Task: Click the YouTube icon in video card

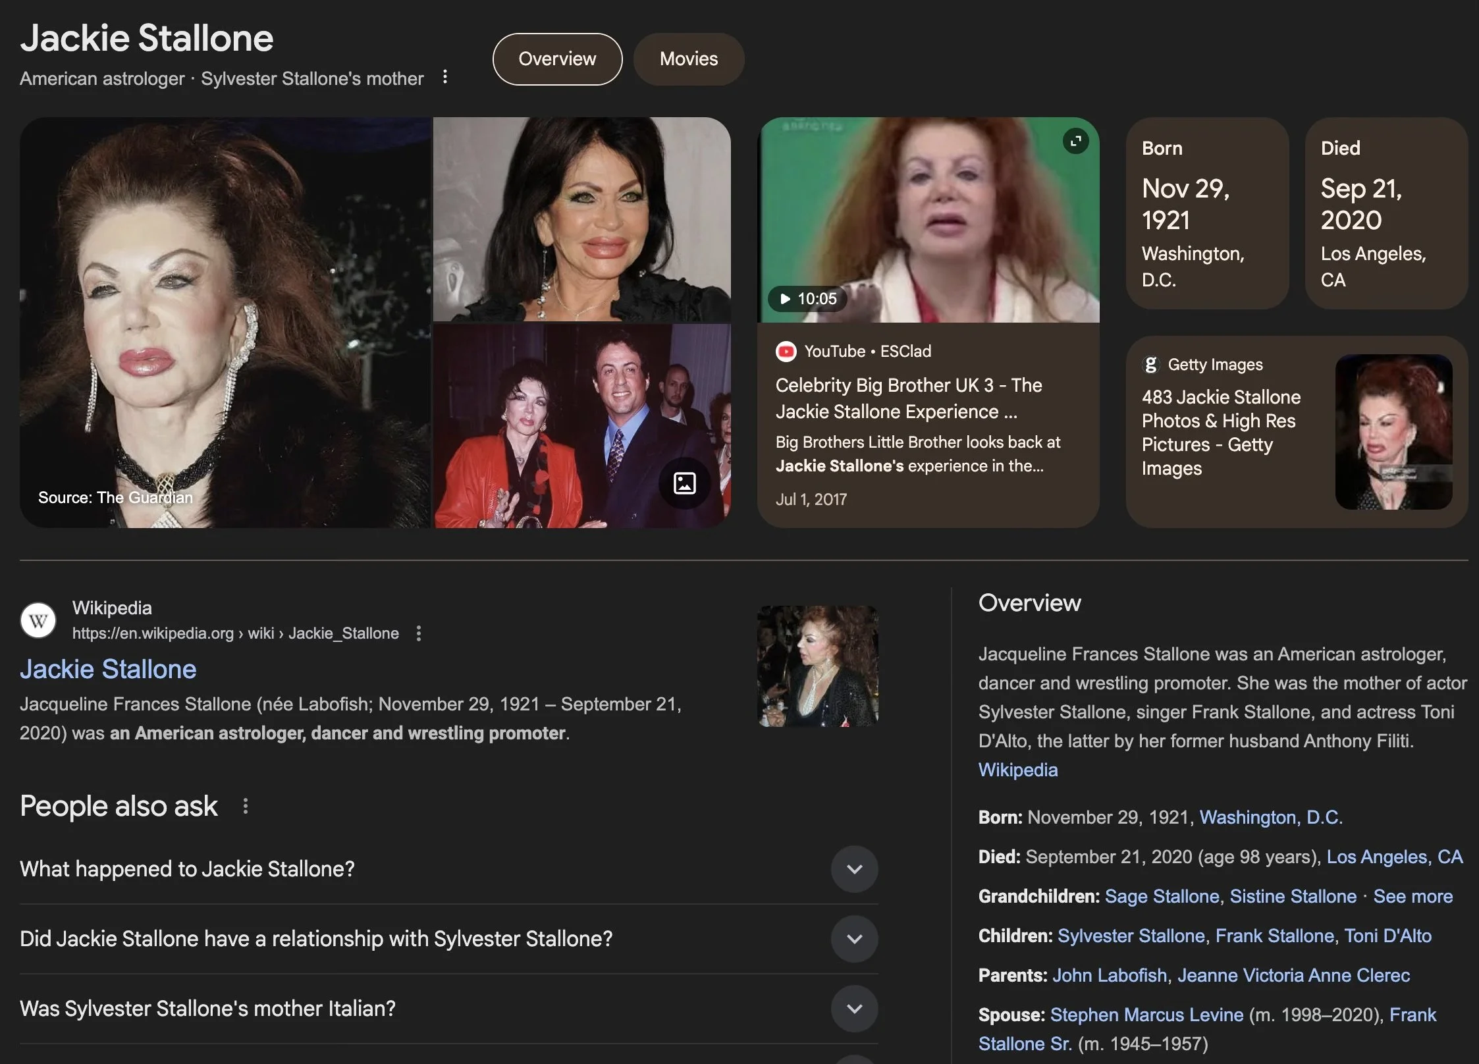Action: click(x=786, y=352)
